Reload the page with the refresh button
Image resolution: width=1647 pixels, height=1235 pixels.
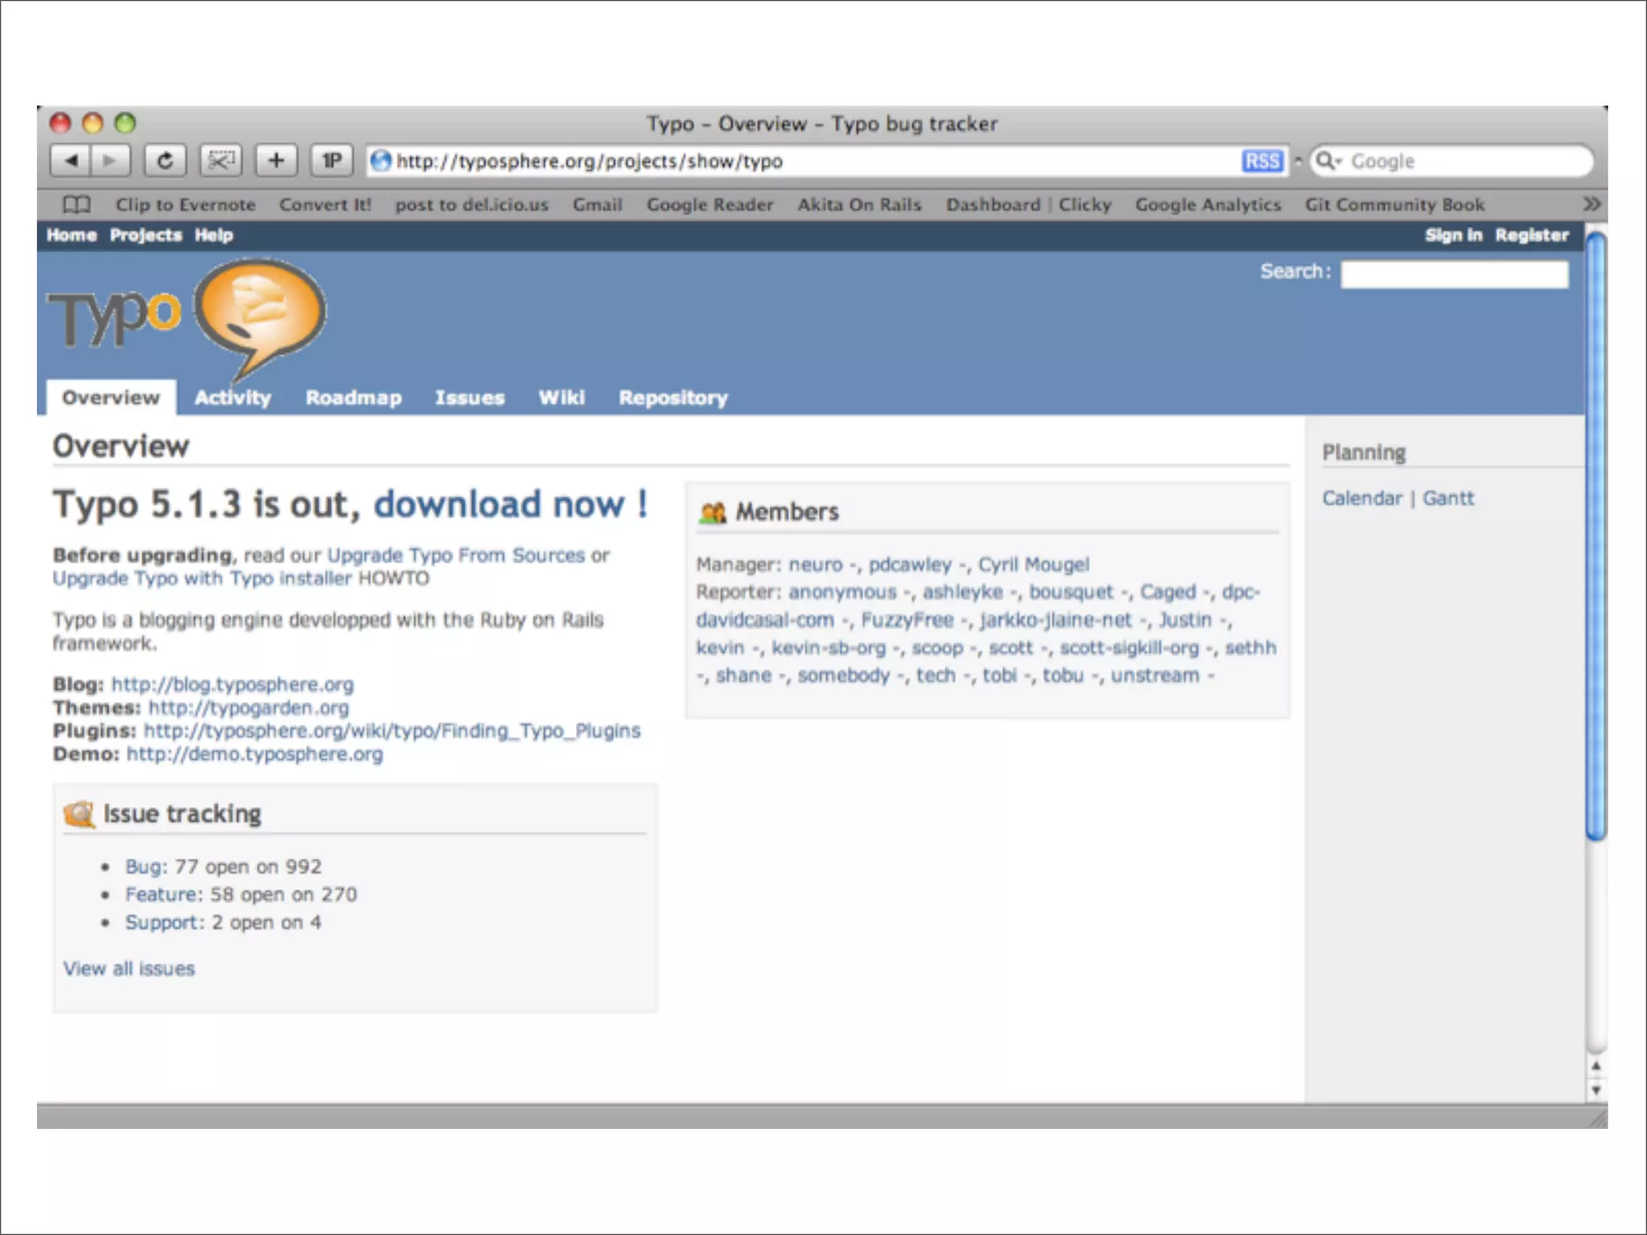[x=165, y=160]
